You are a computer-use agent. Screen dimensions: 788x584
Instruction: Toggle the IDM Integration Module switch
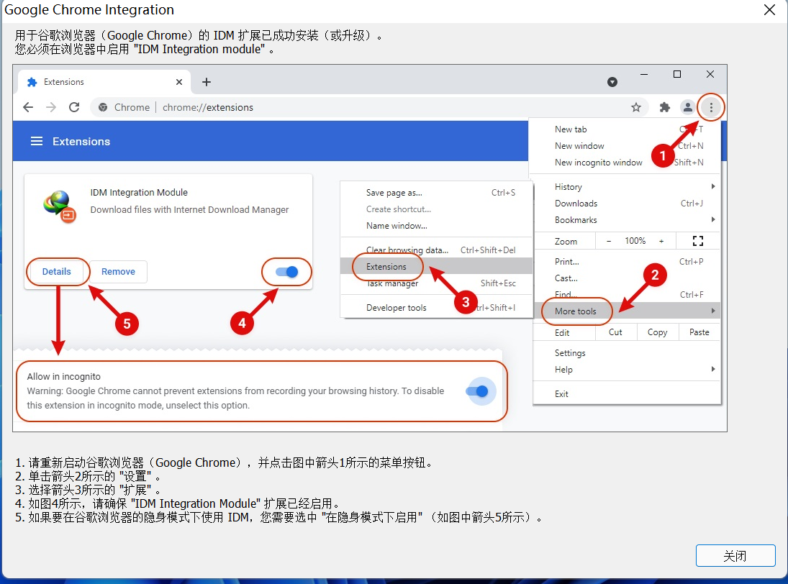tap(287, 272)
